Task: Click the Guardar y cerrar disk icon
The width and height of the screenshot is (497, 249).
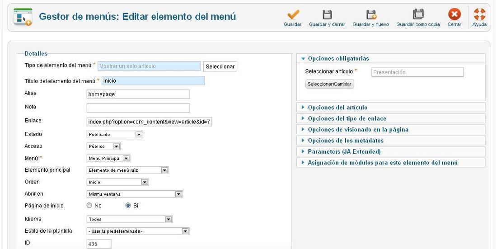Action: click(x=327, y=14)
